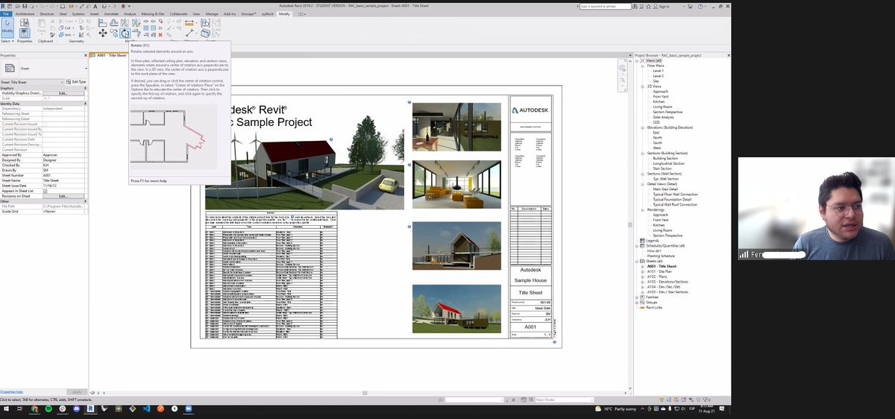
Task: Select Level 2 in Project Browser
Action: point(658,76)
